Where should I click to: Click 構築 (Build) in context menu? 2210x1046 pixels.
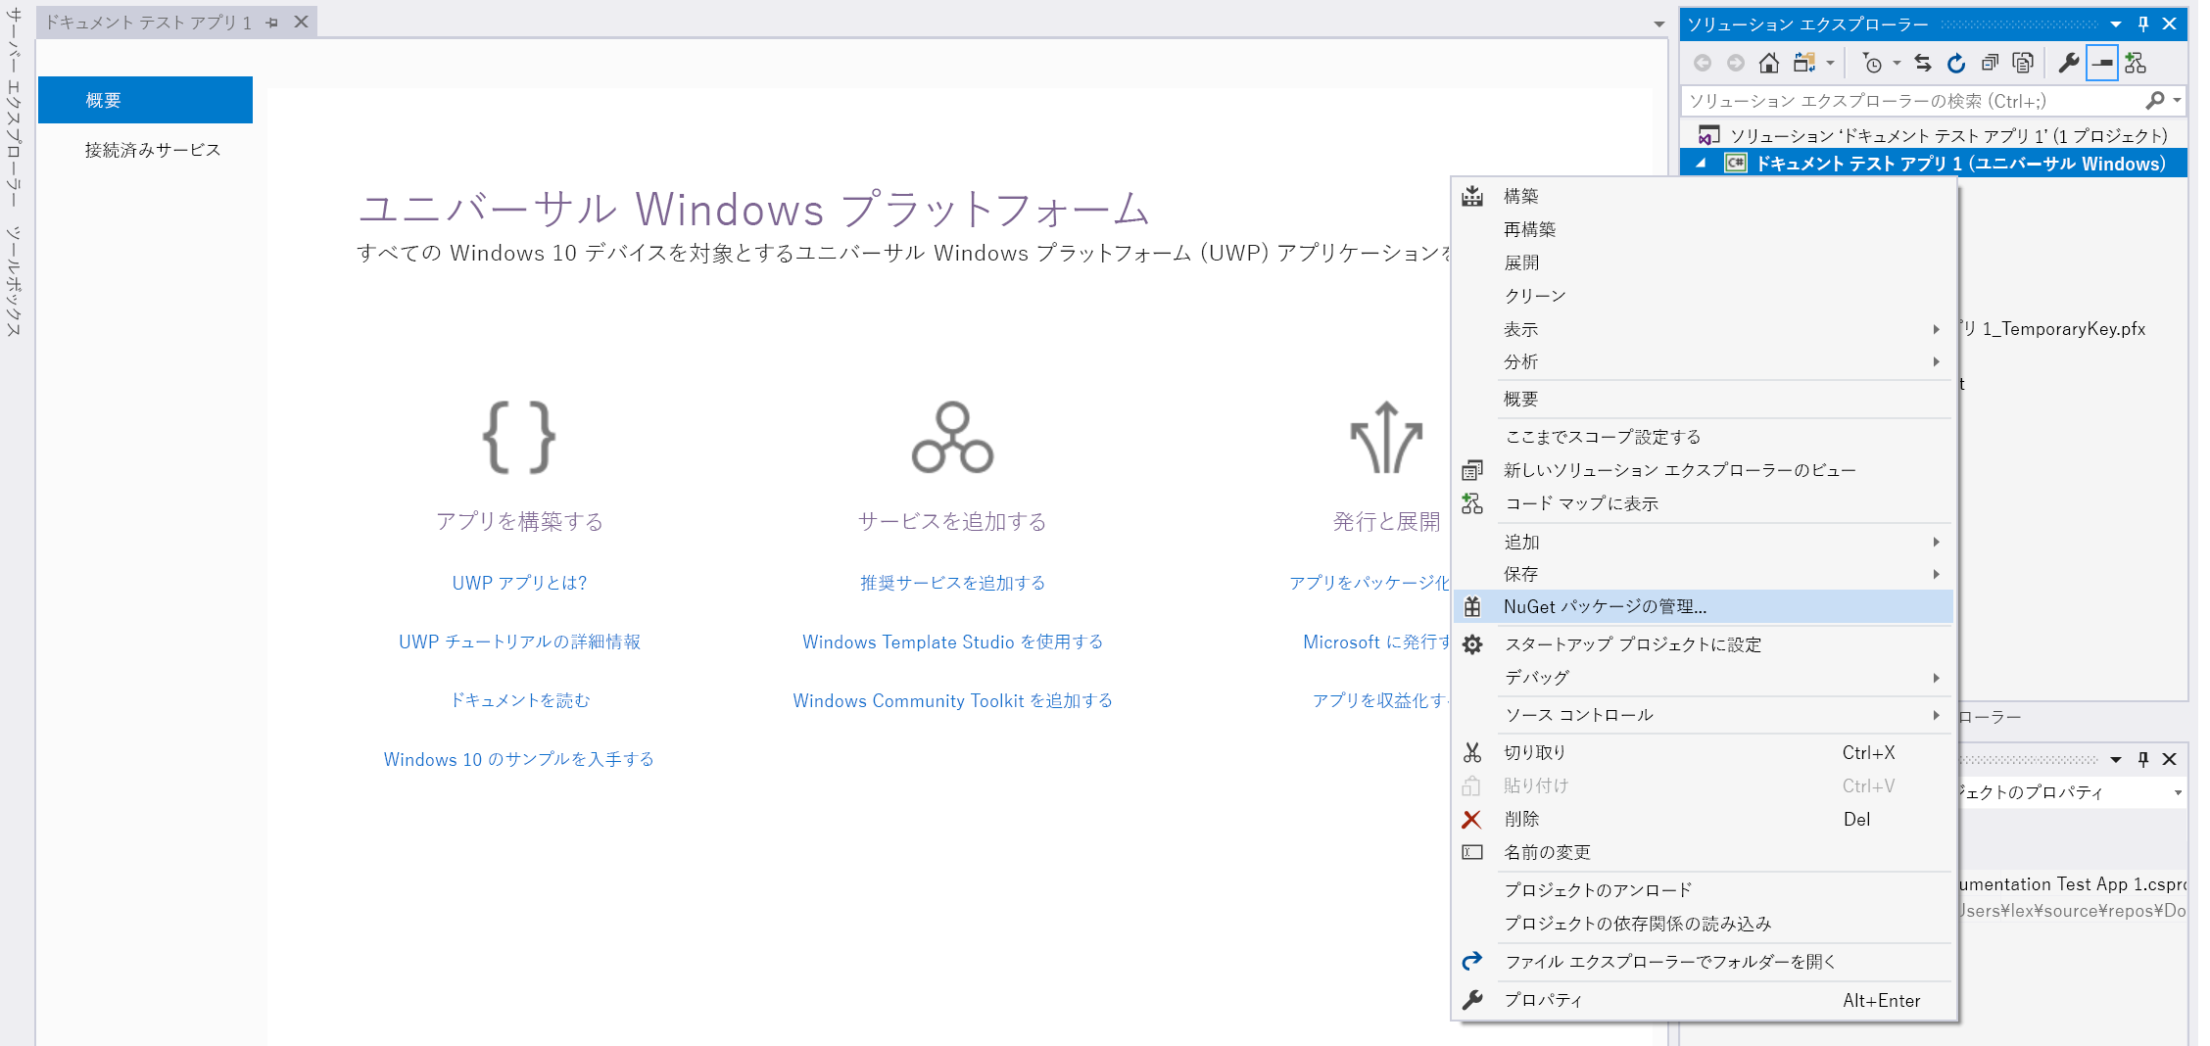[1704, 196]
